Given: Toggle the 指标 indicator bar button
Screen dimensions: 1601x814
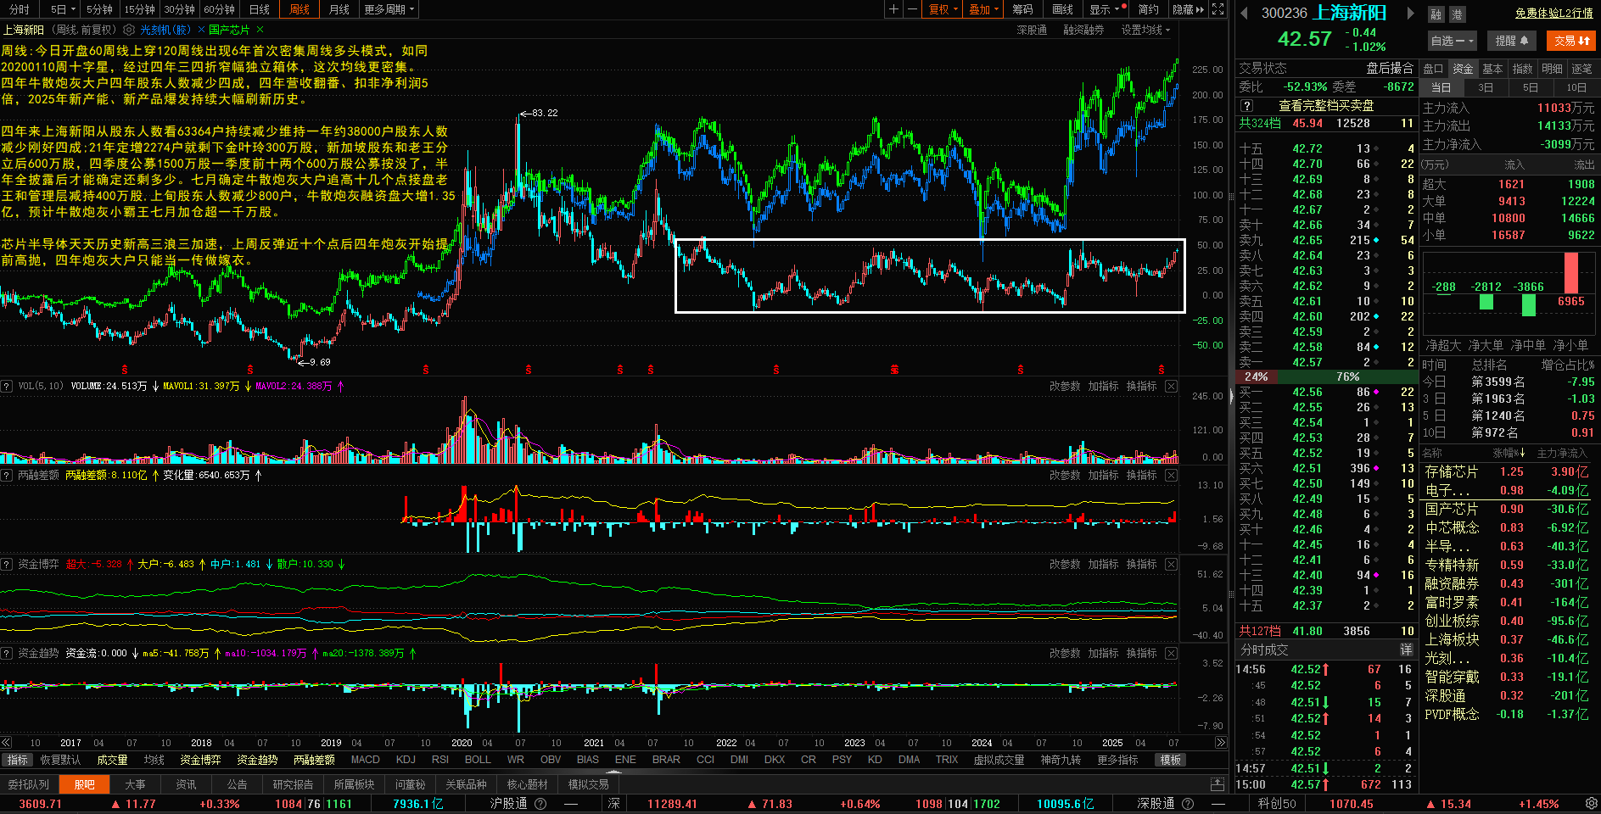Looking at the screenshot, I should coord(18,760).
